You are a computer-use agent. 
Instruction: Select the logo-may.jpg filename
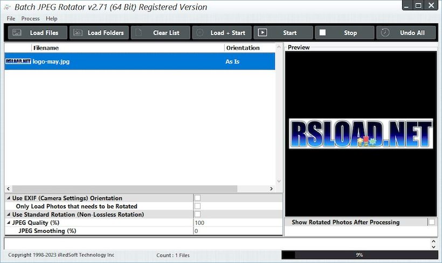point(51,61)
